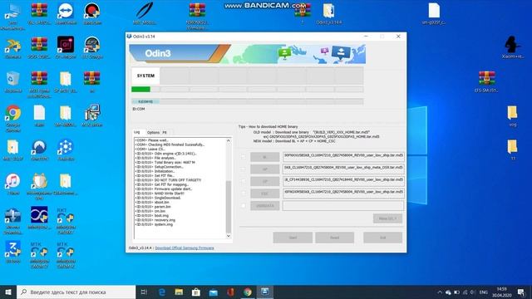The image size is (532, 299).
Task: Click the BL file button
Action: [264, 157]
